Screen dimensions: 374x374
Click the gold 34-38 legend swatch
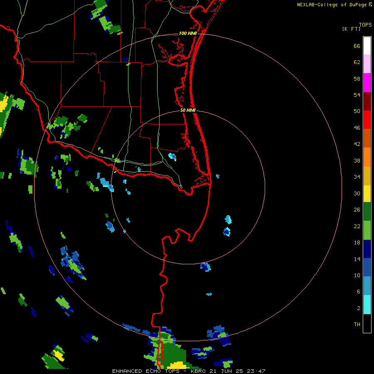click(367, 176)
